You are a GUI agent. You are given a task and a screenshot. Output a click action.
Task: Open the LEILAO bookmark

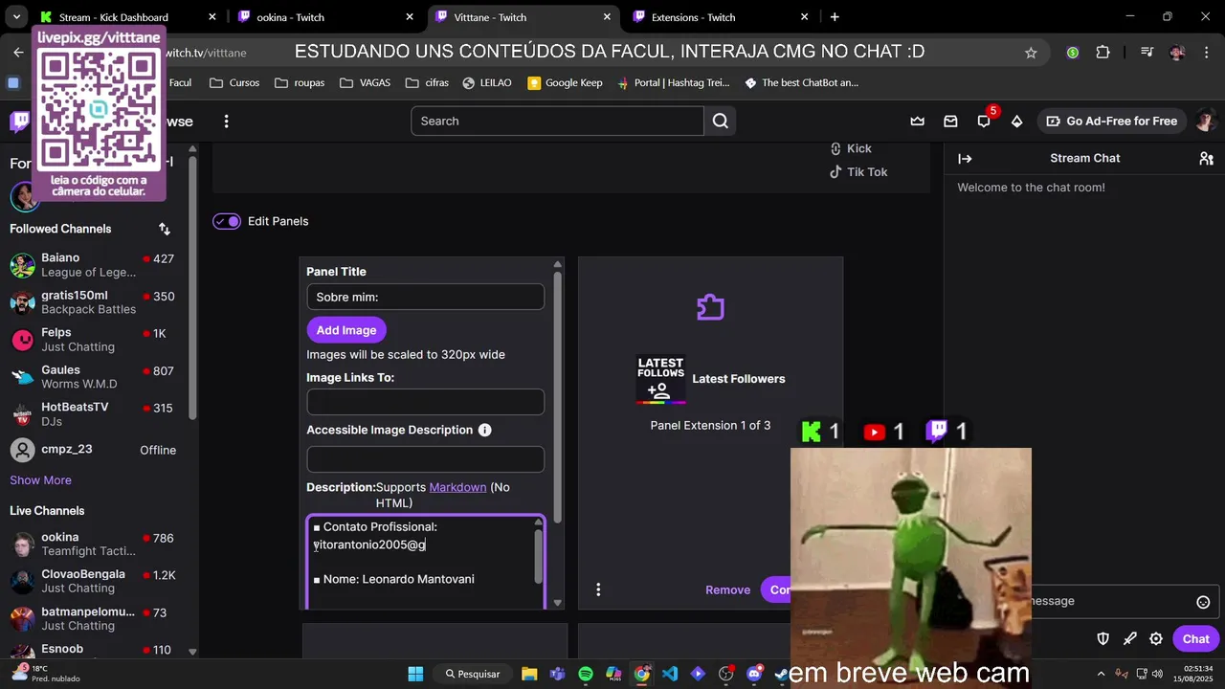tap(486, 83)
